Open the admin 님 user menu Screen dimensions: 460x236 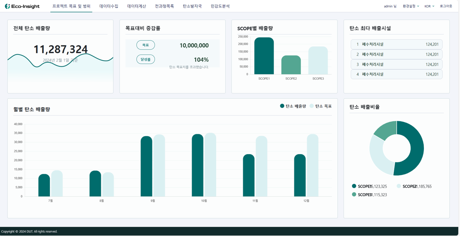390,6
